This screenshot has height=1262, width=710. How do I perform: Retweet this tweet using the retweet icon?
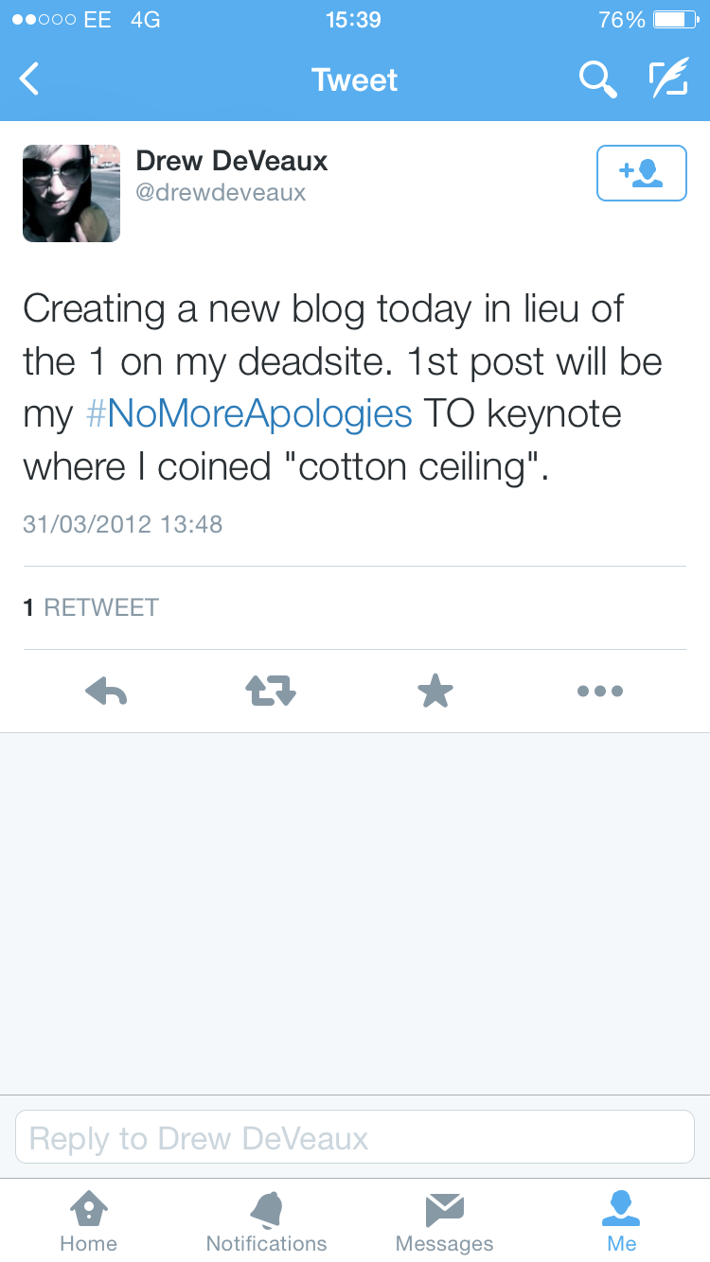point(271,692)
